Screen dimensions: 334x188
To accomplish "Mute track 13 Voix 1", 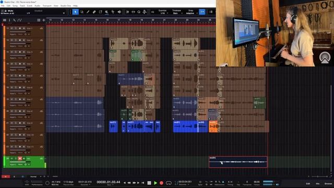I will 11,28.
